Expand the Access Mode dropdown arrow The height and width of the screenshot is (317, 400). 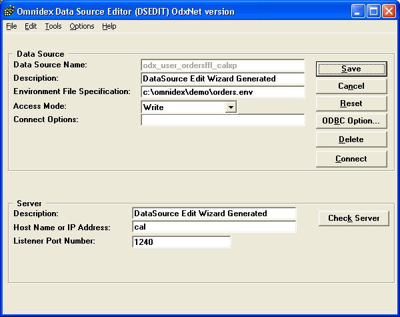click(x=231, y=107)
